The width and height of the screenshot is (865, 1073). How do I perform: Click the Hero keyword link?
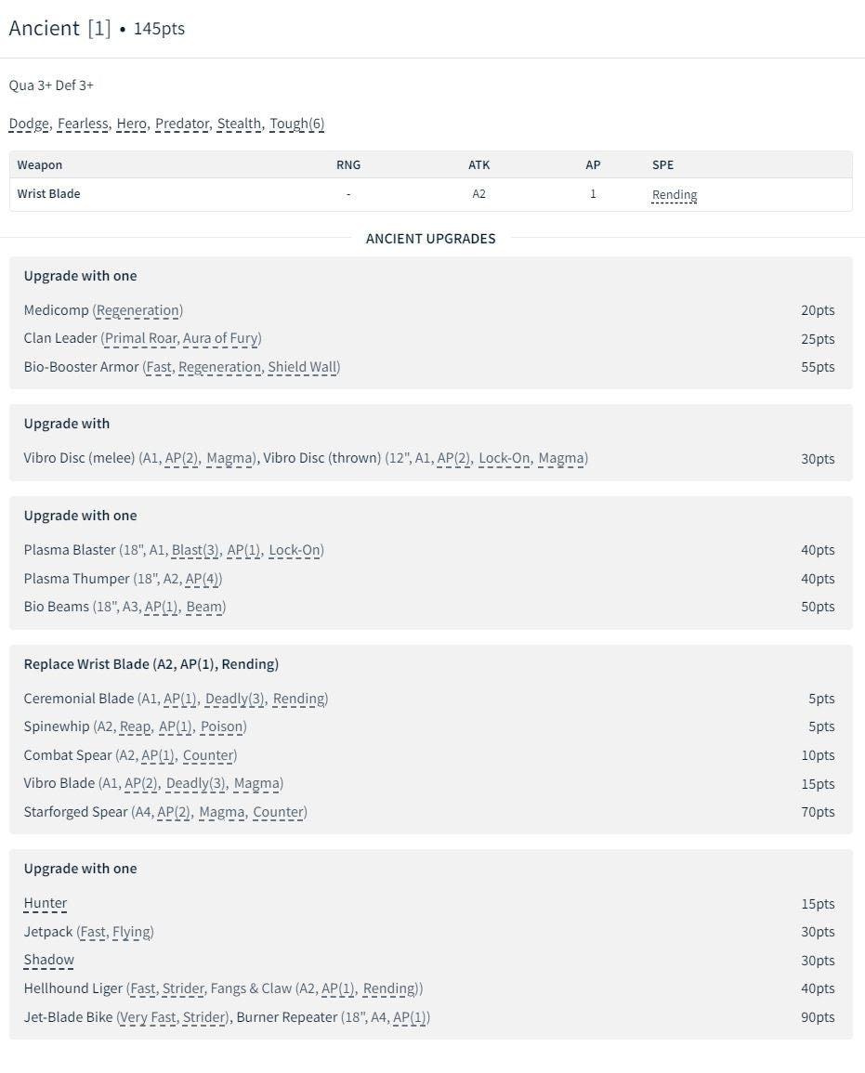[x=132, y=124]
